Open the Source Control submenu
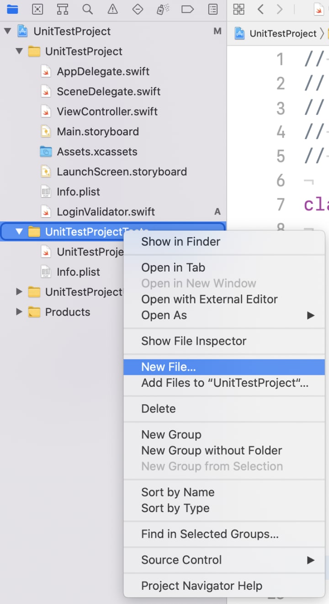 181,560
